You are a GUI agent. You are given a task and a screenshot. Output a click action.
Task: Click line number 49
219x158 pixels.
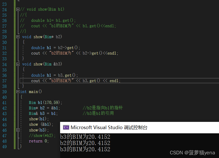pos(4,147)
